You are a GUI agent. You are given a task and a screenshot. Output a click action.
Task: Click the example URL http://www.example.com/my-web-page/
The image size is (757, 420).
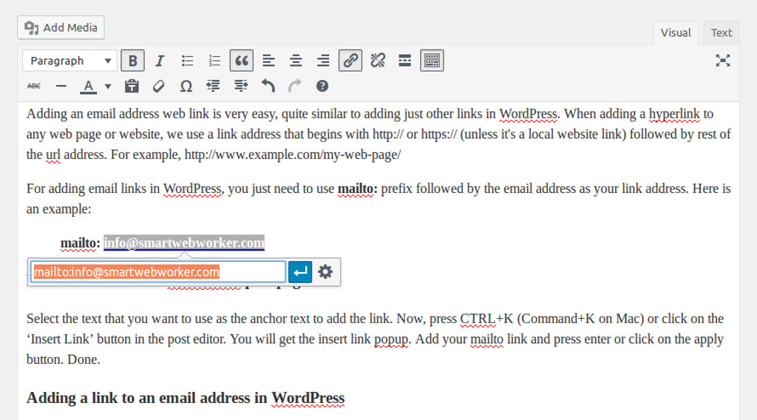(x=293, y=155)
